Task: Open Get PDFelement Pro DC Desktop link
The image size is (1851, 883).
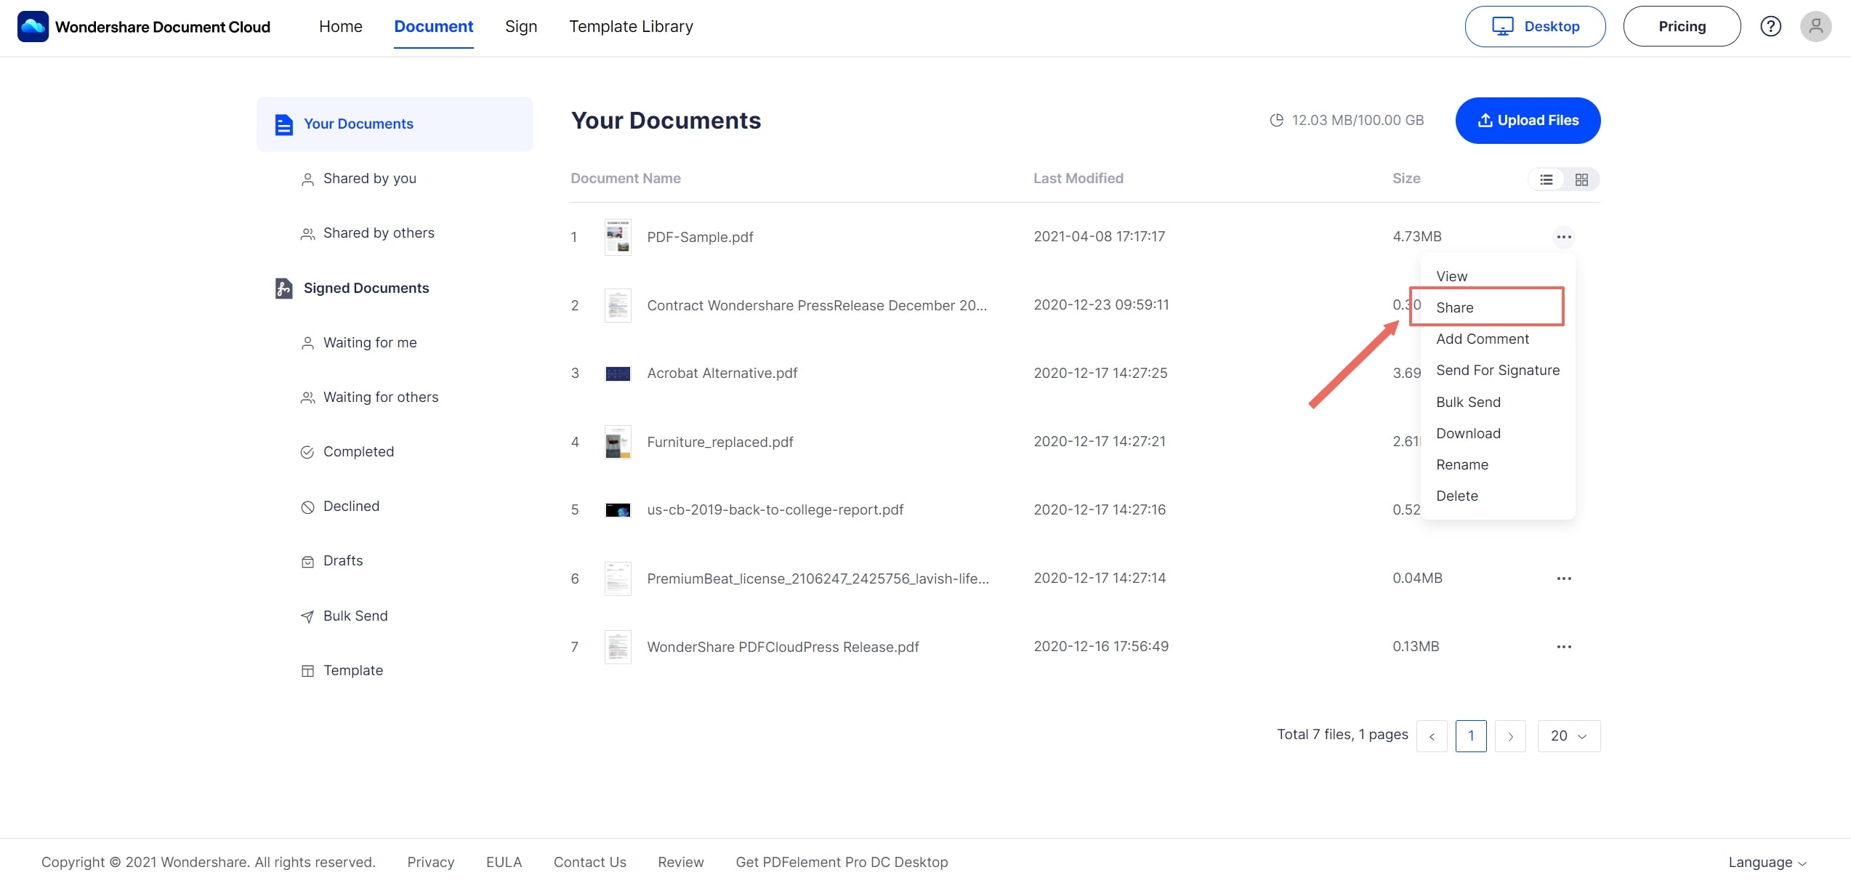Action: point(842,863)
